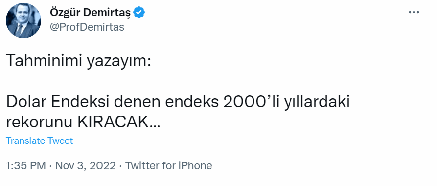The width and height of the screenshot is (437, 186).
Task: Click the word 'denen' in the tweet
Action: [140, 103]
